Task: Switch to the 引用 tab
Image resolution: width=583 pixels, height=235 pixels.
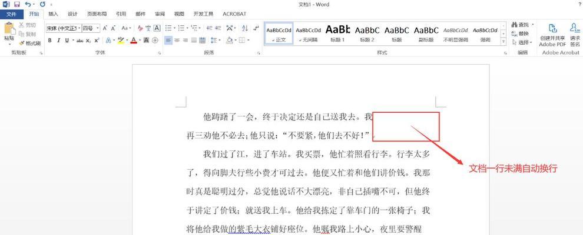Action: point(121,14)
